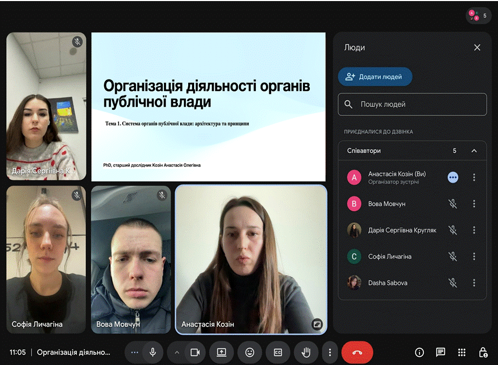The width and height of the screenshot is (498, 365).
Task: Expand camera options chevron arrow
Action: click(x=177, y=352)
